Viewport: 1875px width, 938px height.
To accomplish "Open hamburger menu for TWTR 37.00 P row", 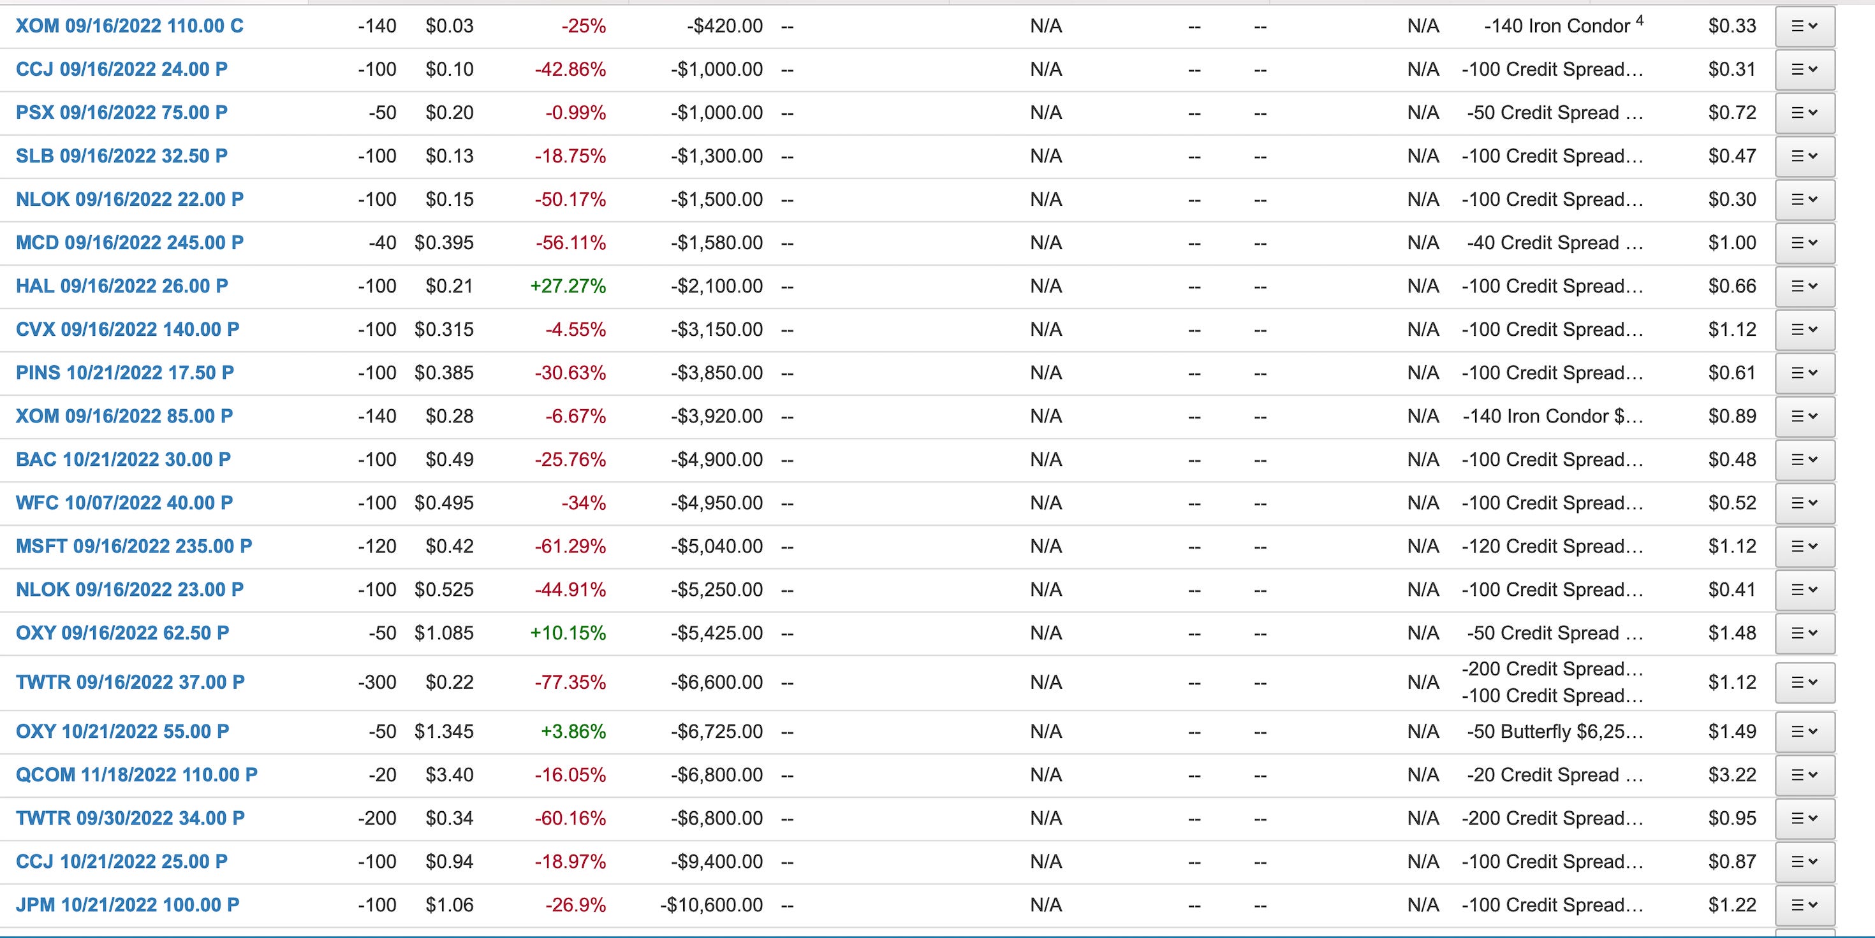I will point(1804,682).
